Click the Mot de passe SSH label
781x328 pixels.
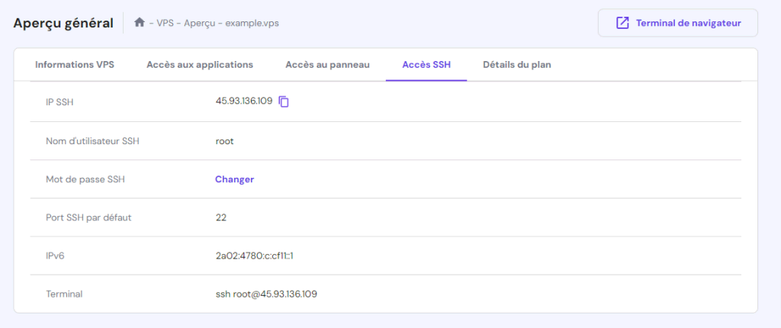85,179
